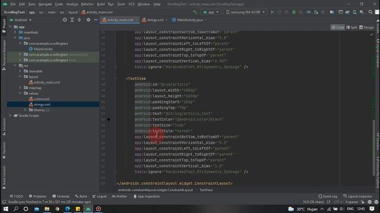Switch editor to Design view
Screen dimensions: 380x213
[x=366, y=27]
